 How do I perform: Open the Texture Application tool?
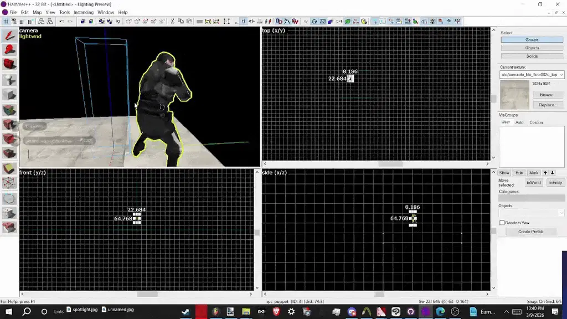[x=10, y=110]
